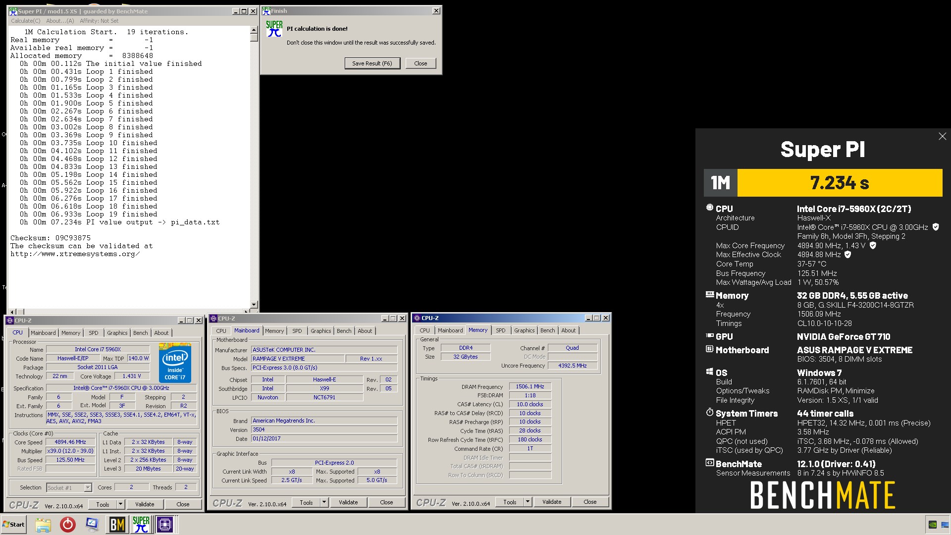This screenshot has height=535, width=951.
Task: Click the Super PI window title icon
Action: click(13, 11)
